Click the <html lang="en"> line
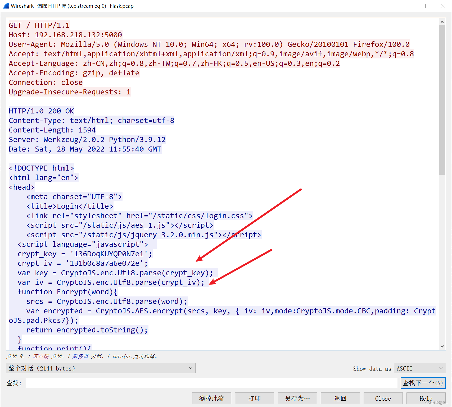Image resolution: width=452 pixels, height=407 pixels. pos(43,178)
